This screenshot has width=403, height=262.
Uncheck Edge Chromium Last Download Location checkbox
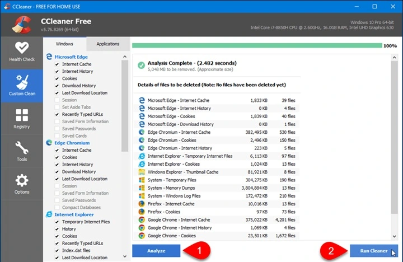pyautogui.click(x=57, y=179)
